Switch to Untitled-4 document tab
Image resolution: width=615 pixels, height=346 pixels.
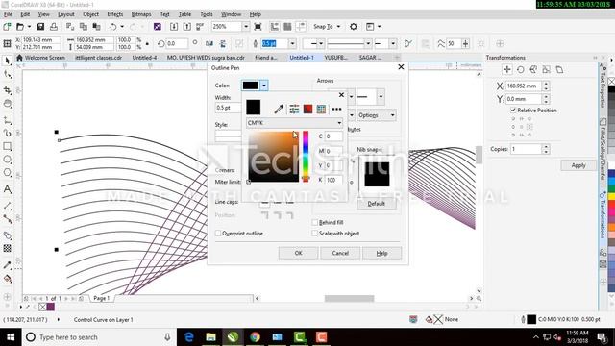tap(144, 58)
